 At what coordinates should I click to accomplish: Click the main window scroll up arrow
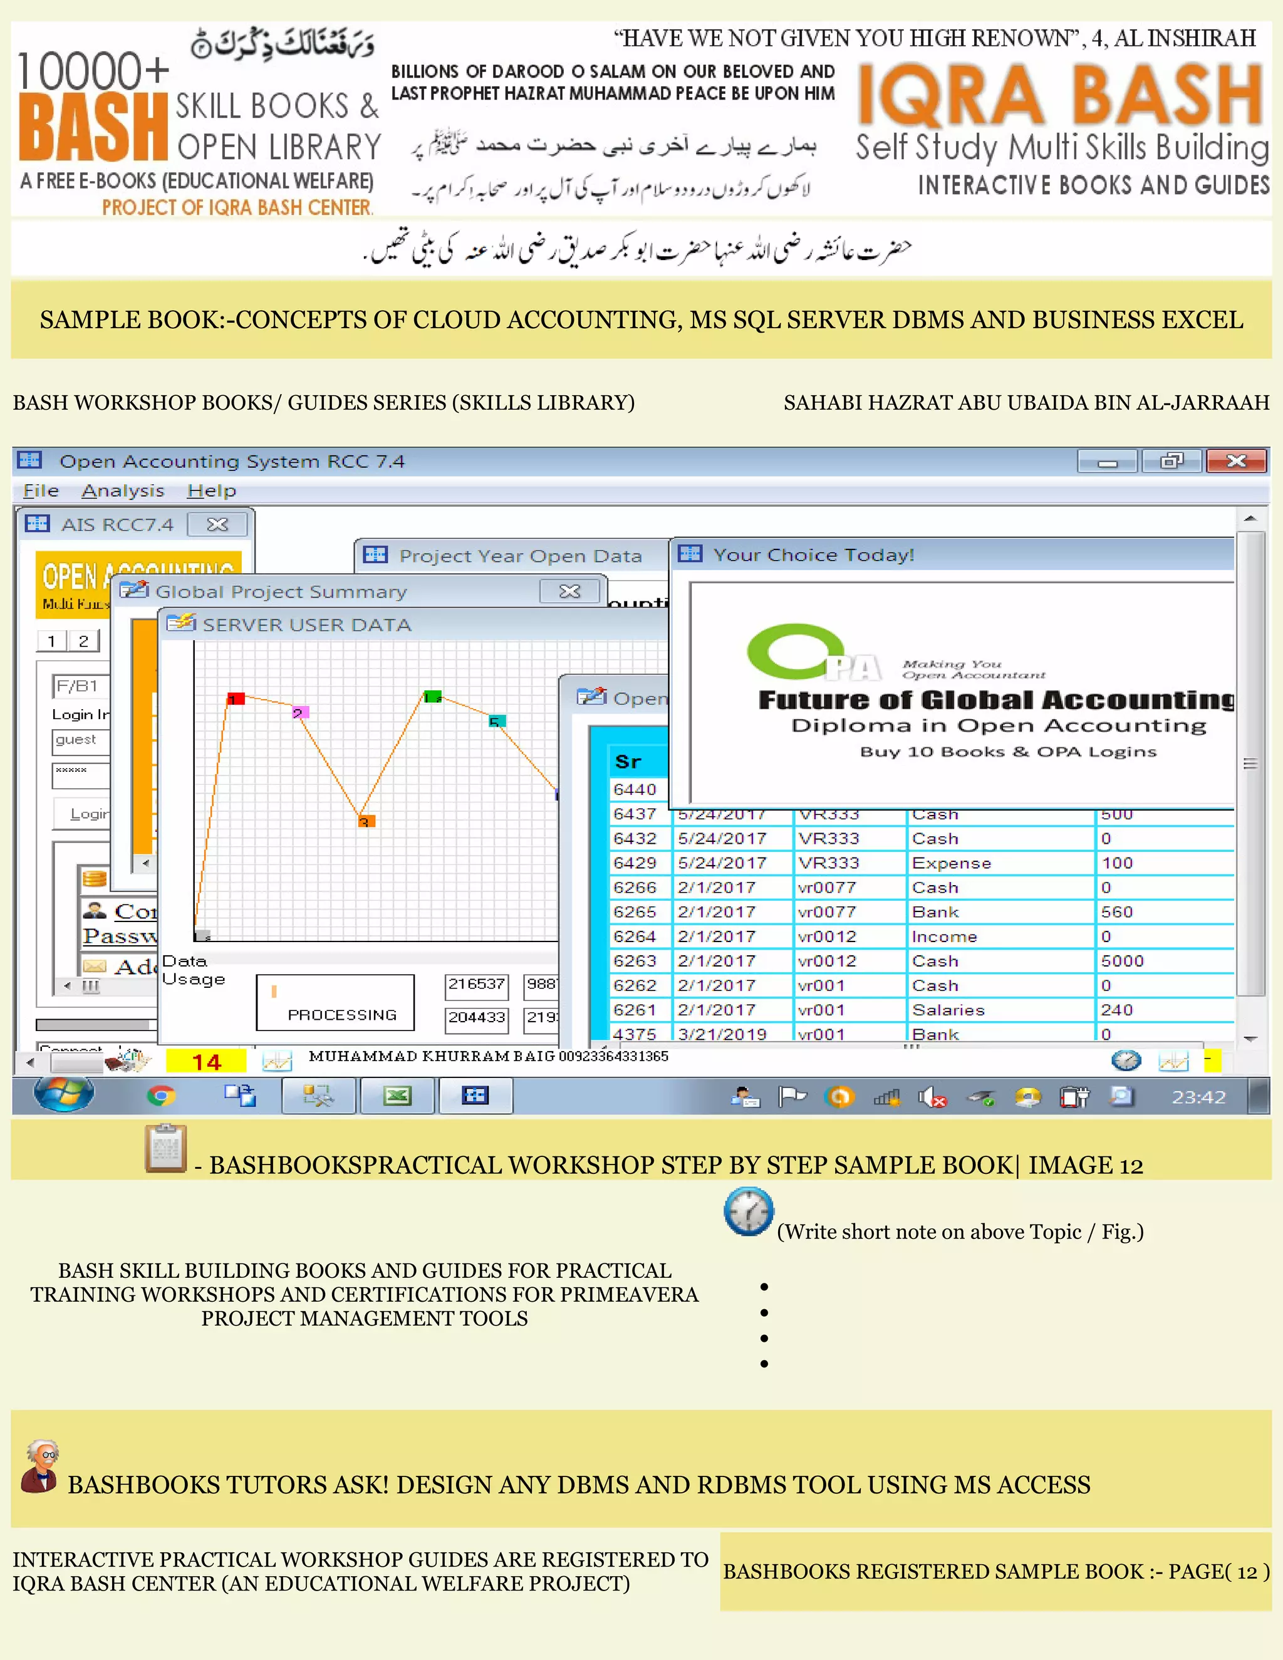[1250, 519]
